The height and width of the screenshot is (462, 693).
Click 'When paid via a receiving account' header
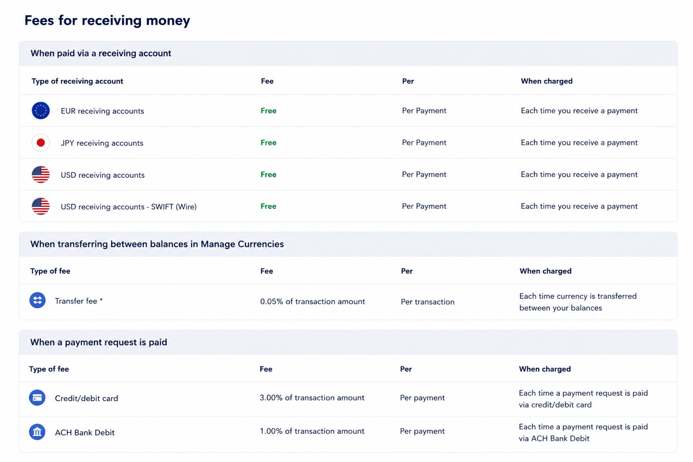[101, 53]
